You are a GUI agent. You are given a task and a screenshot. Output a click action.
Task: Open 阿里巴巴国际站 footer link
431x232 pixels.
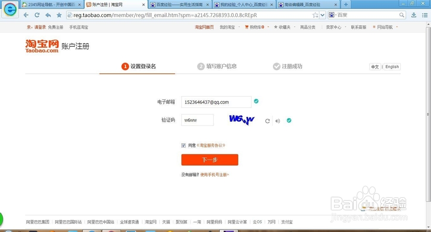[68, 222]
